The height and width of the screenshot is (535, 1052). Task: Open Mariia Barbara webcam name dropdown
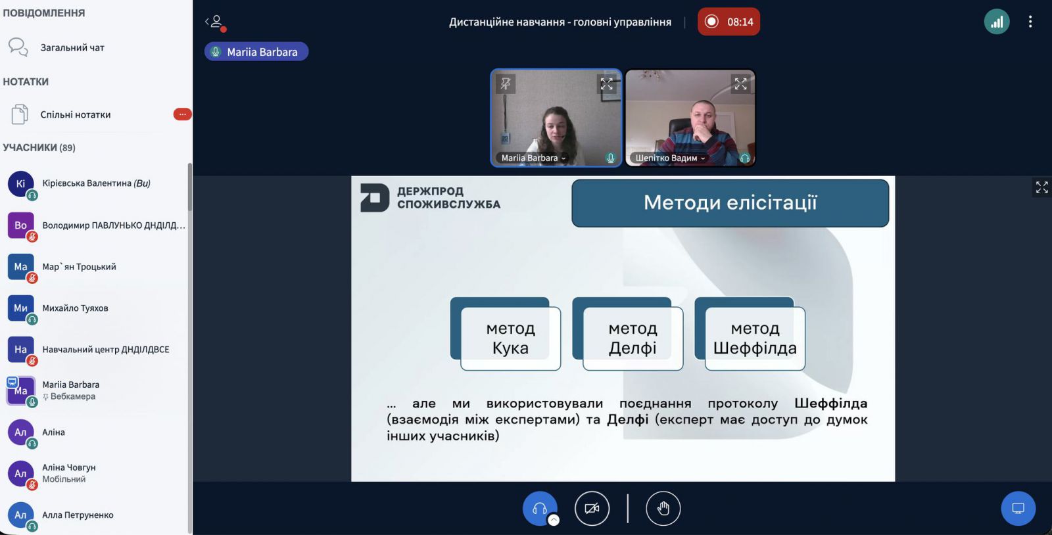pyautogui.click(x=533, y=158)
